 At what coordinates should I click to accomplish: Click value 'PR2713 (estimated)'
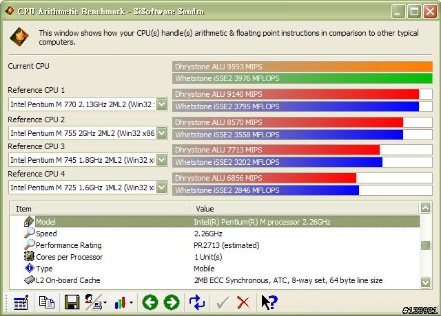coord(227,245)
